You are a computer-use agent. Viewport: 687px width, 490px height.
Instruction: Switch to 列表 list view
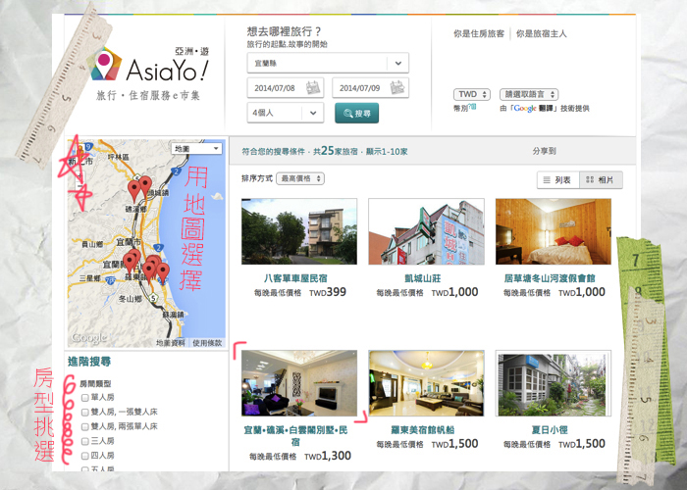558,179
